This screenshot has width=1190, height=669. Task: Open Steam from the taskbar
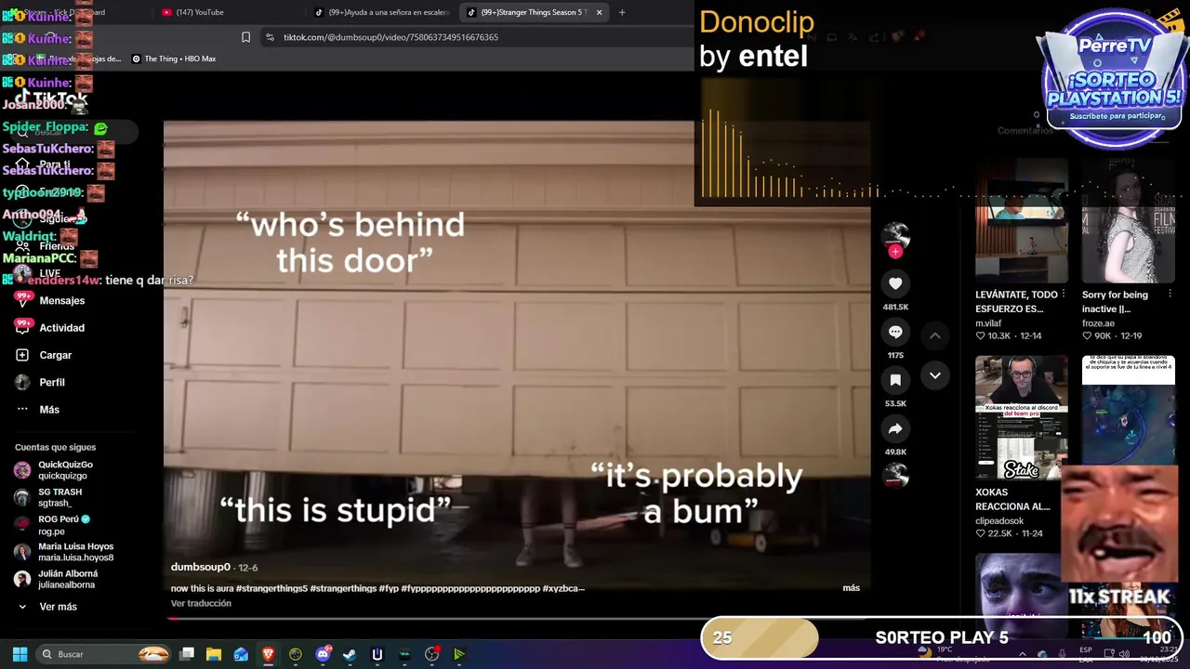point(350,654)
